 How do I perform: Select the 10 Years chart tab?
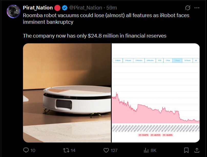[x=187, y=60]
